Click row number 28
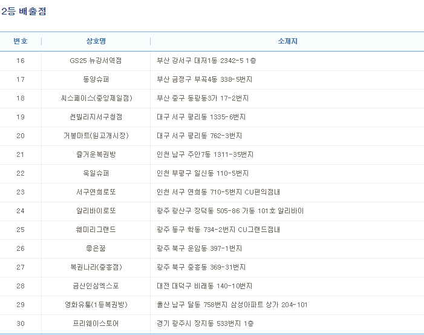 click(x=21, y=286)
